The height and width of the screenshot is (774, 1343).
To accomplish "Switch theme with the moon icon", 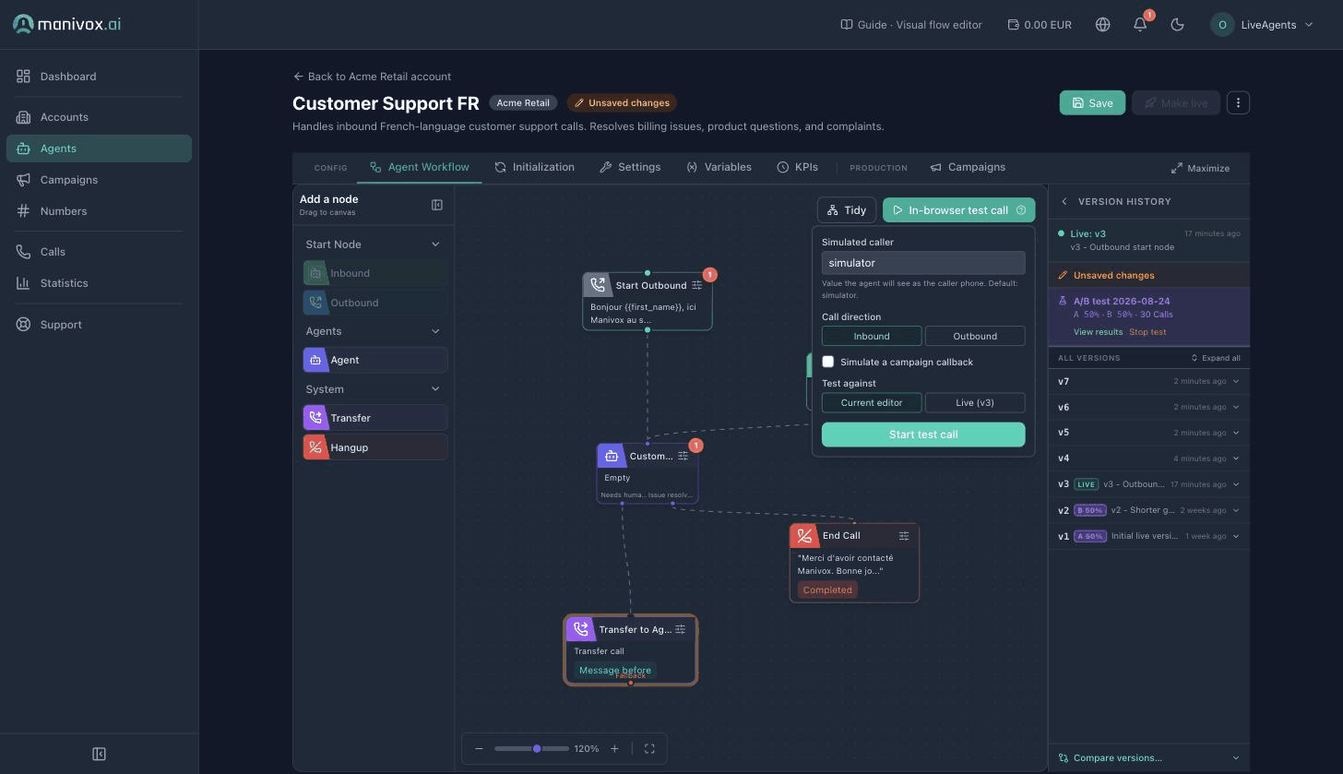I will click(x=1177, y=25).
